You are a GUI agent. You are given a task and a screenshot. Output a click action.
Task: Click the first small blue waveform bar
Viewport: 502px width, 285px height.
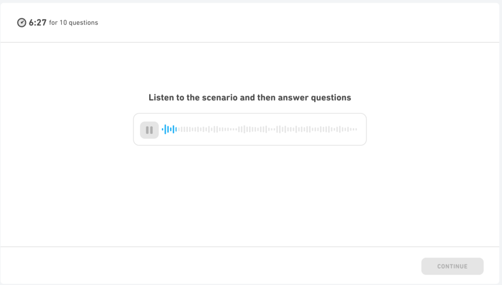tap(163, 129)
